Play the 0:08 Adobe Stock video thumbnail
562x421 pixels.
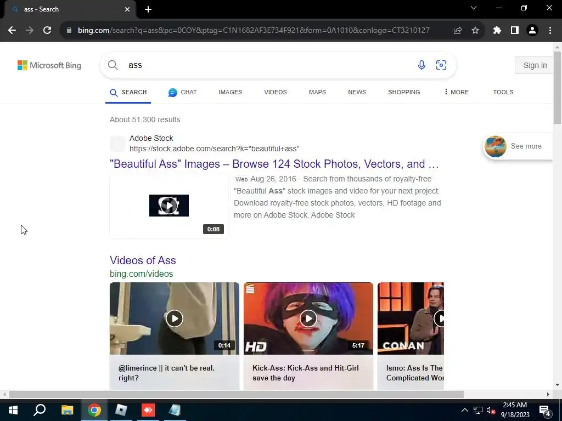click(x=169, y=206)
